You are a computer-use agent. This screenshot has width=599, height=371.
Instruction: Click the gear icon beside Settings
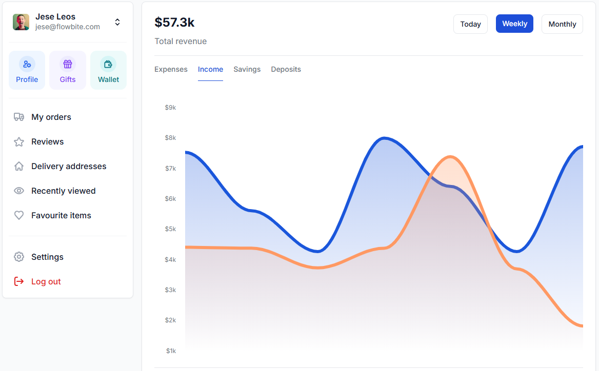point(19,257)
